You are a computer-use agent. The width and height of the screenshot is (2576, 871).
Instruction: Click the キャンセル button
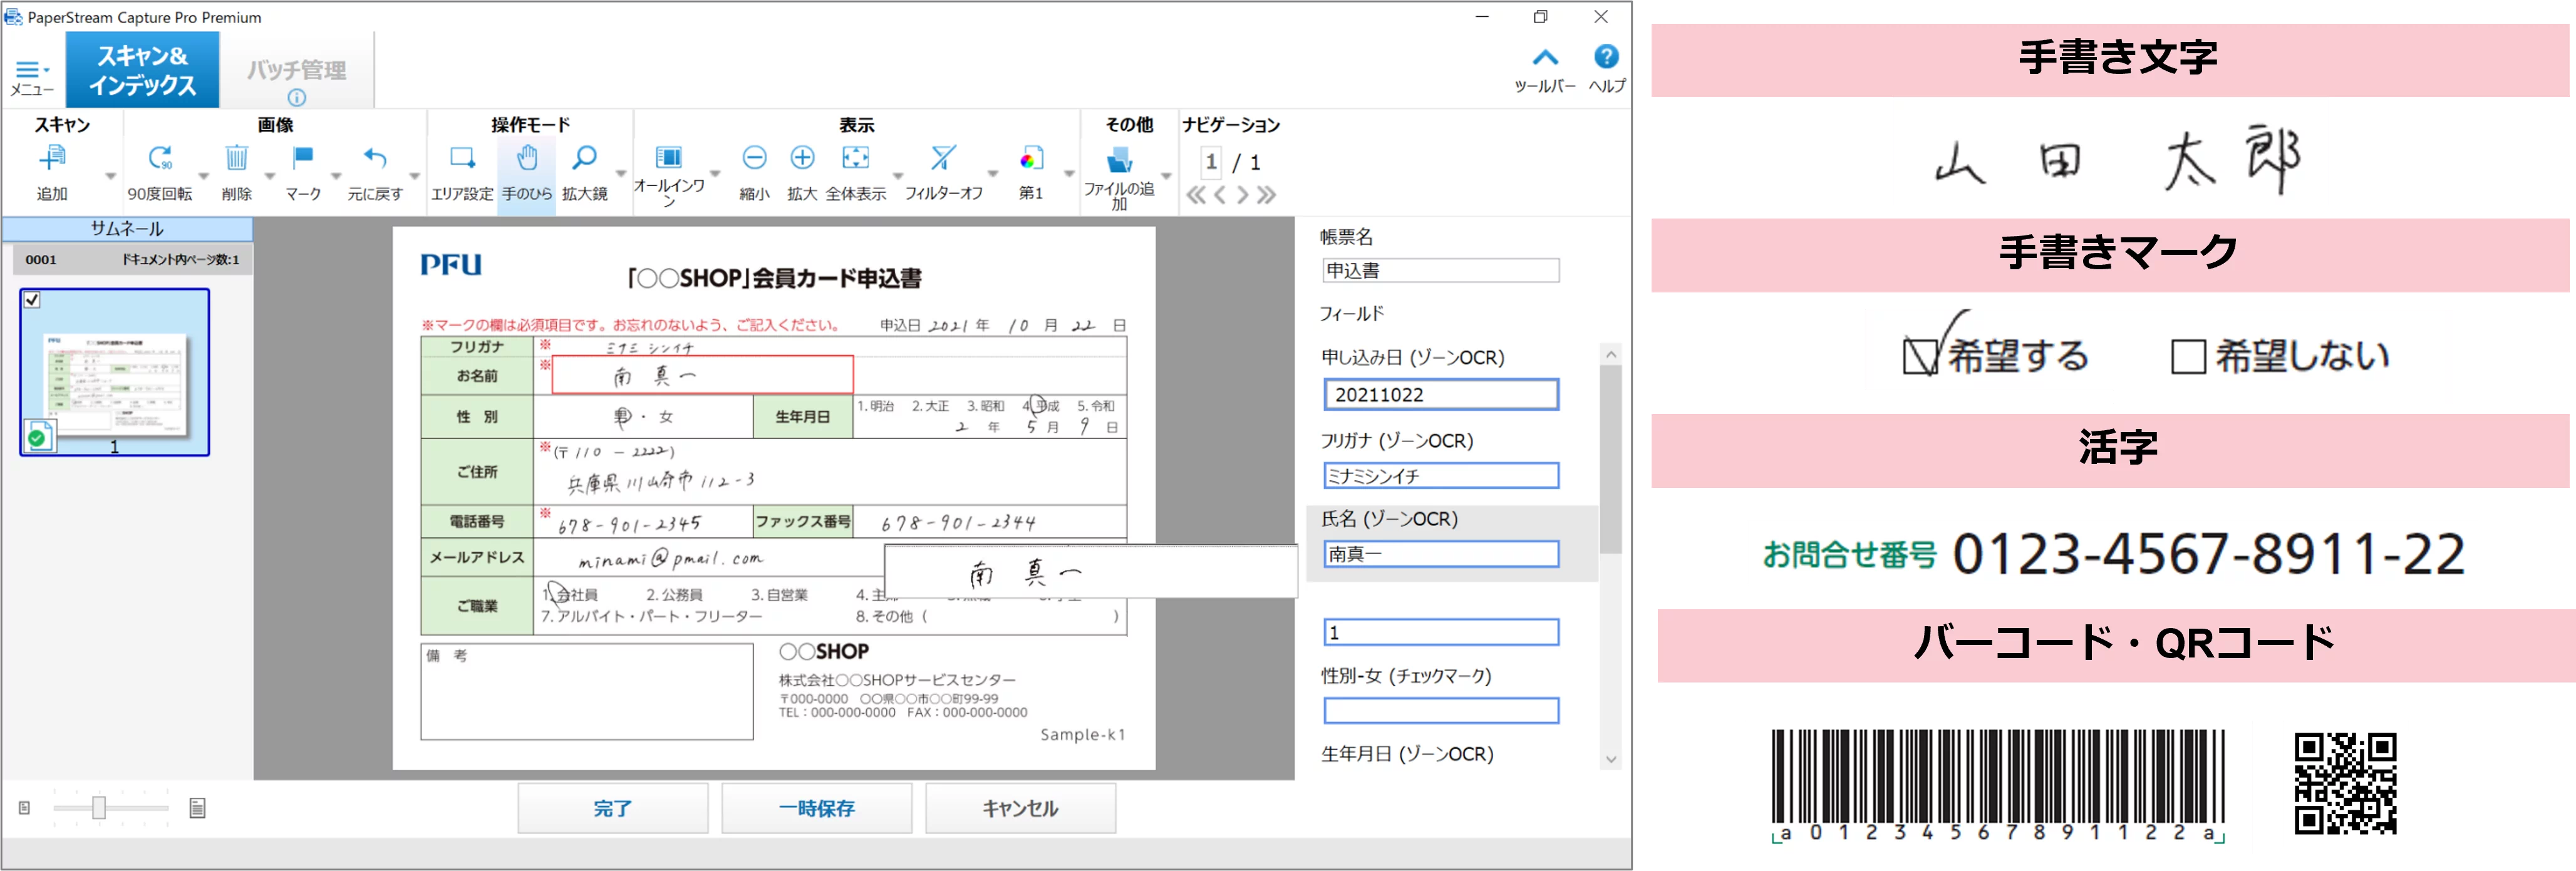pos(1020,808)
